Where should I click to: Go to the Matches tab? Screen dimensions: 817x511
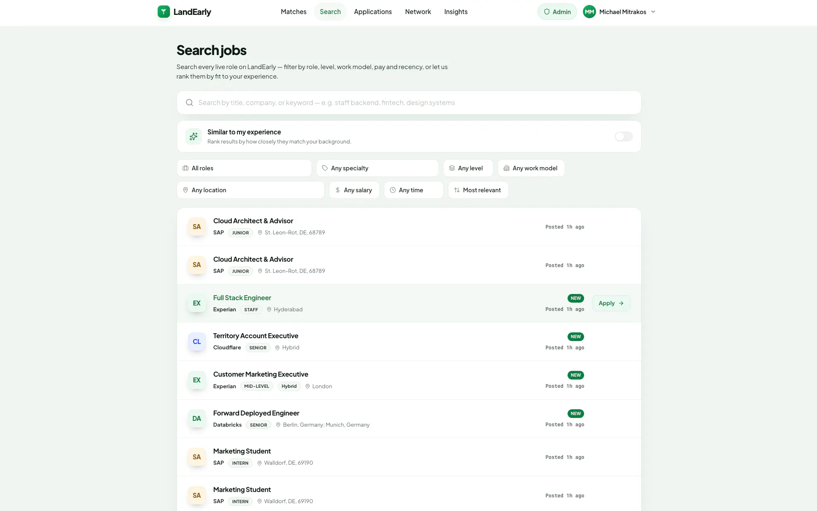294,12
